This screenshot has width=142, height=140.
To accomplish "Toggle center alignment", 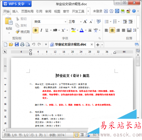I will point(112,30).
